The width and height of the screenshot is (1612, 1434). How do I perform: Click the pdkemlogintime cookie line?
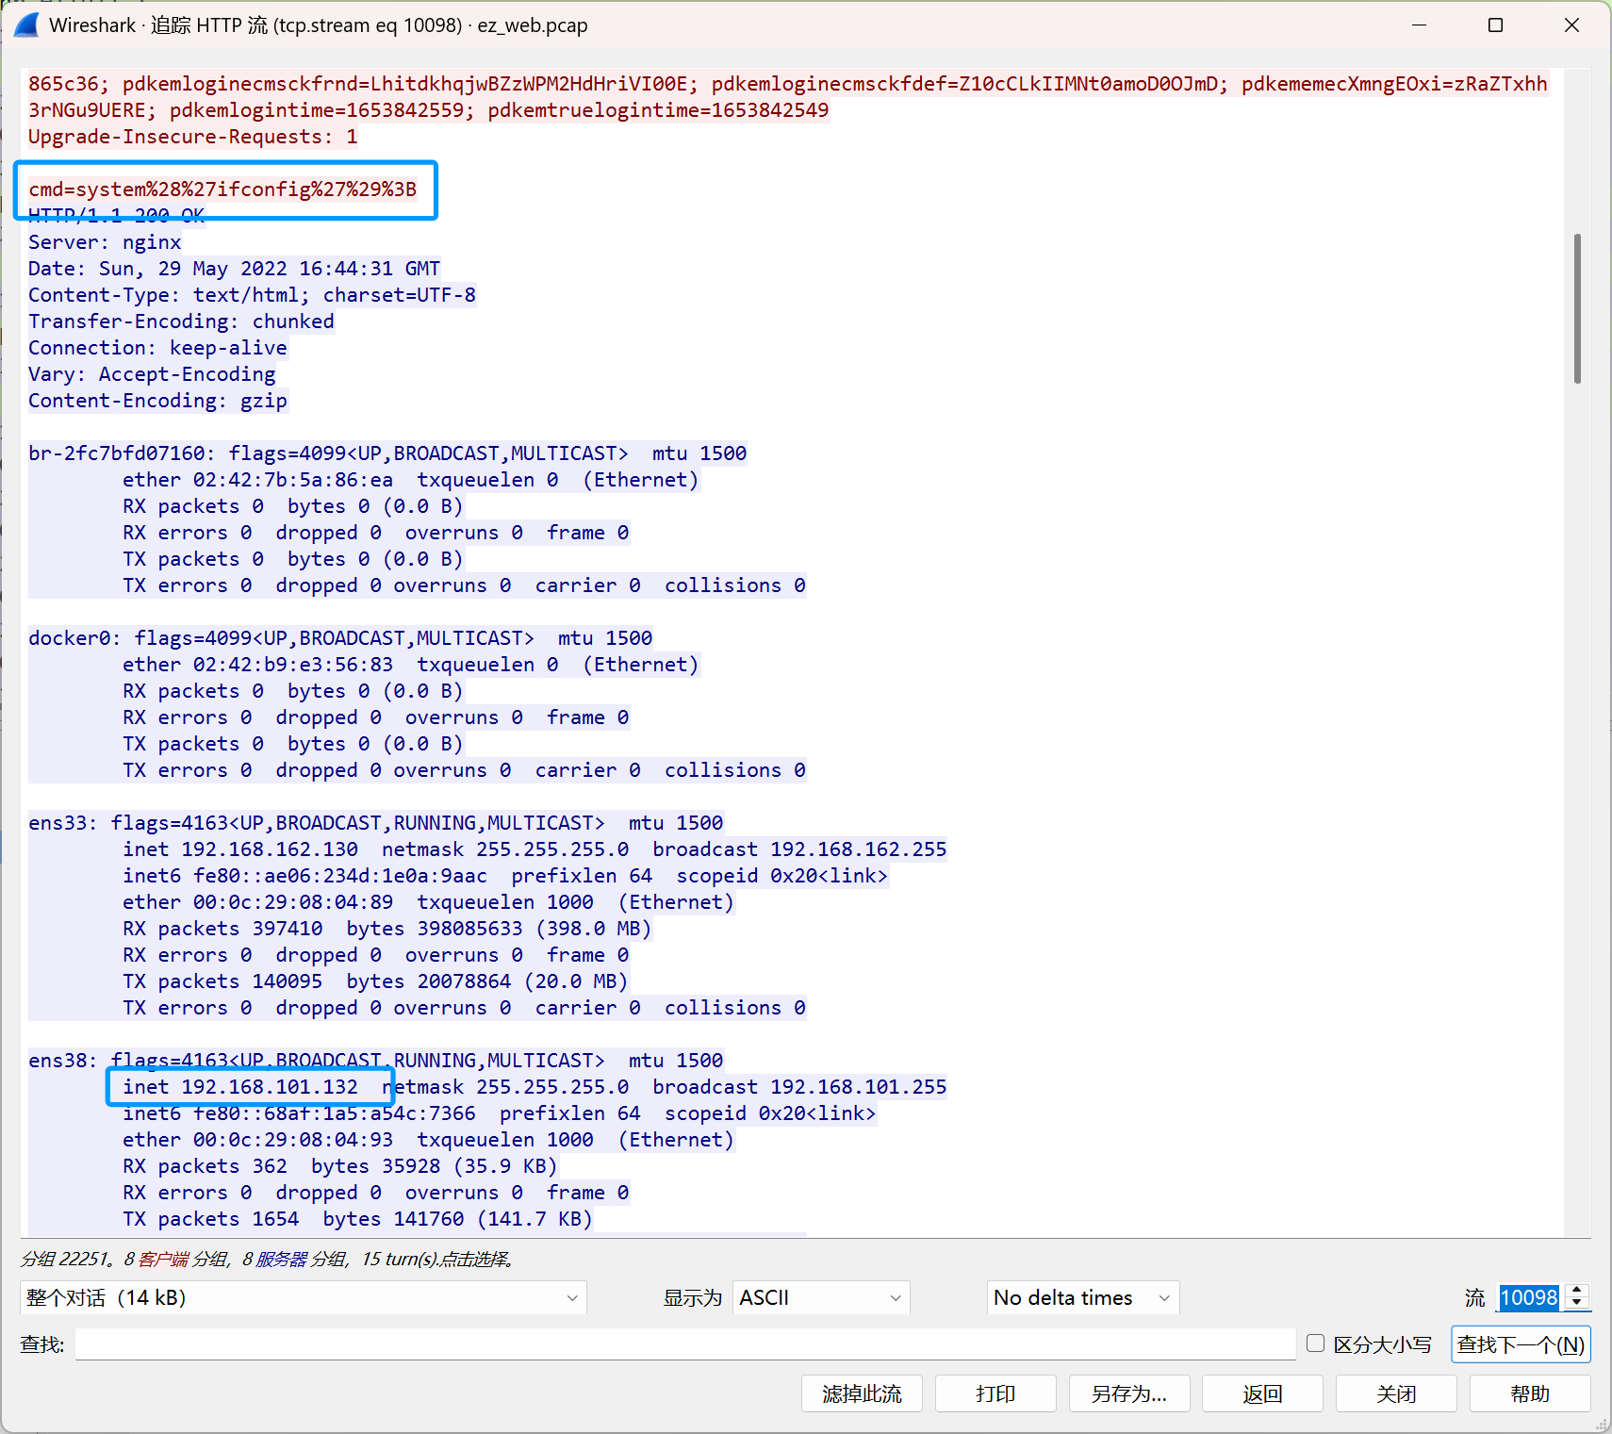click(429, 110)
